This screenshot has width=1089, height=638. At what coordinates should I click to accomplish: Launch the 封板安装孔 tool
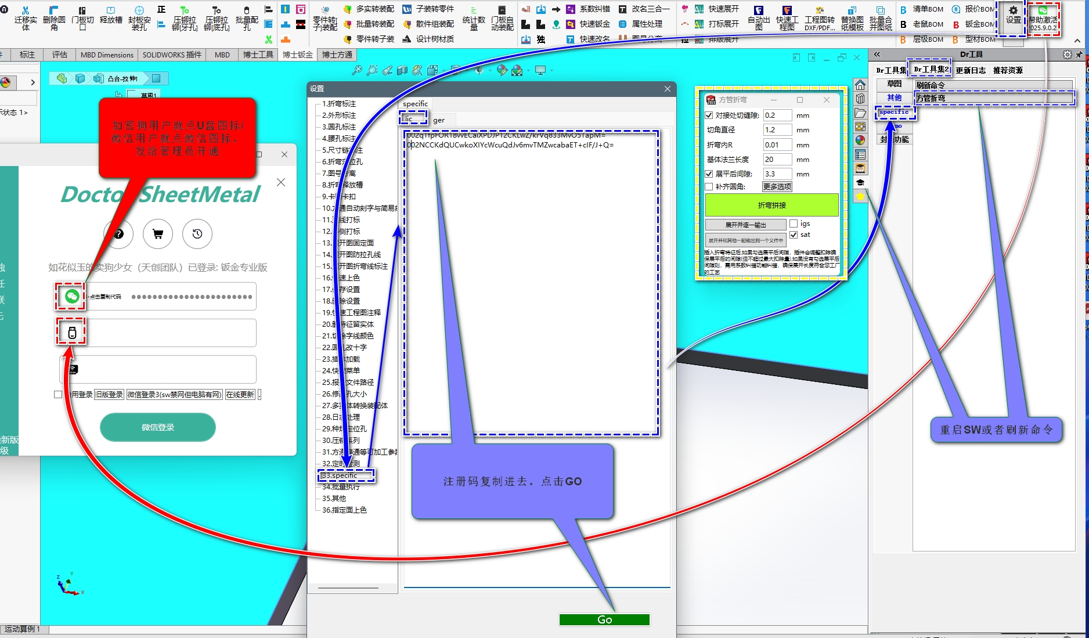pos(139,18)
